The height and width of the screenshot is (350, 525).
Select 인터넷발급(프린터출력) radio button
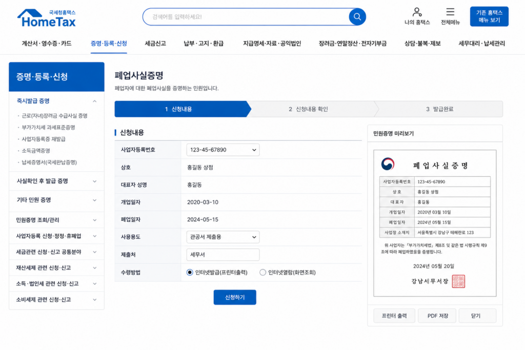(x=190, y=273)
